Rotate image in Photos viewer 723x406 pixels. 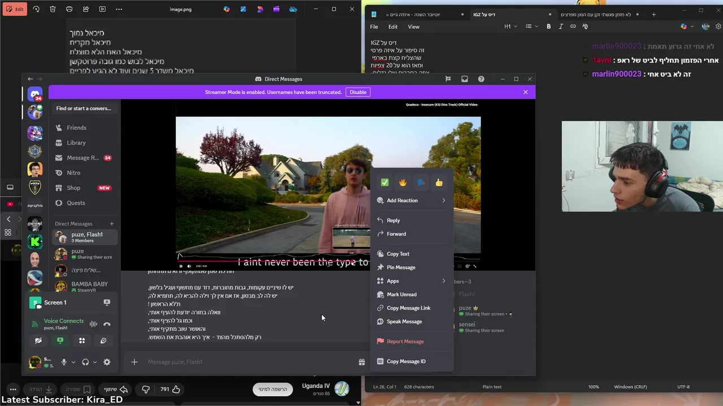[x=36, y=9]
